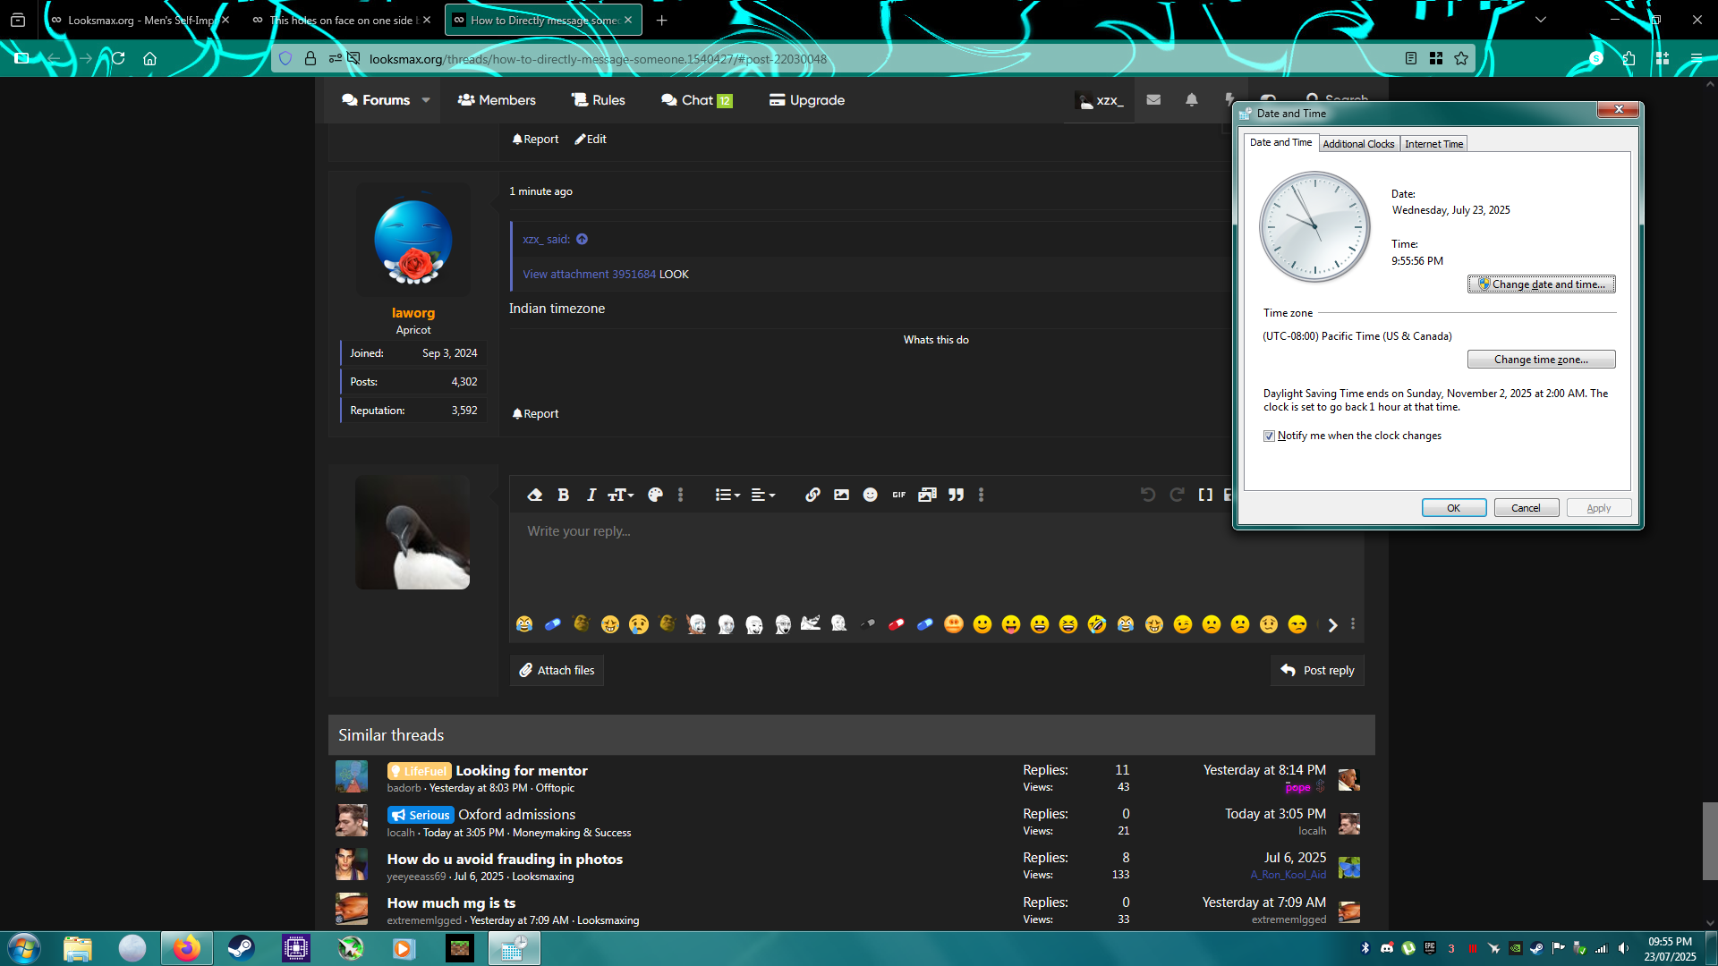This screenshot has height=966, width=1718.
Task: Reload the page in browser
Action: tap(118, 58)
